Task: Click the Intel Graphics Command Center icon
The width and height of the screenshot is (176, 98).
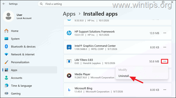Action: pos(69,47)
